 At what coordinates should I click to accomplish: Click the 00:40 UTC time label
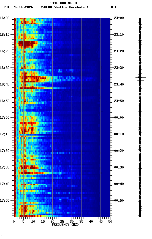tap(119, 184)
